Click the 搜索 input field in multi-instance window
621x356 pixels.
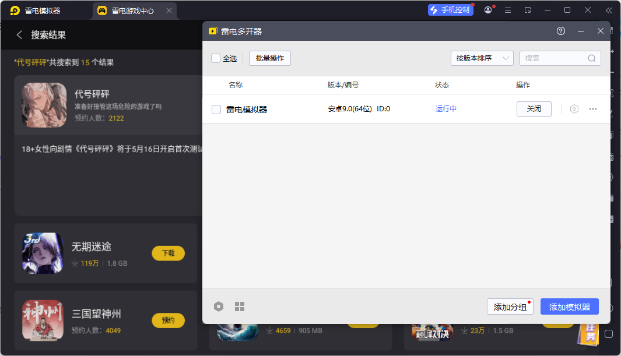(554, 58)
